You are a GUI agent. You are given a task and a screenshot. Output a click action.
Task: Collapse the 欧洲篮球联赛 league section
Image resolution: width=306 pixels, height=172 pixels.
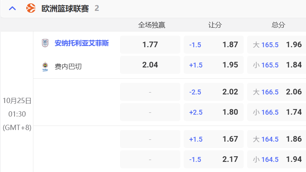pyautogui.click(x=12, y=8)
